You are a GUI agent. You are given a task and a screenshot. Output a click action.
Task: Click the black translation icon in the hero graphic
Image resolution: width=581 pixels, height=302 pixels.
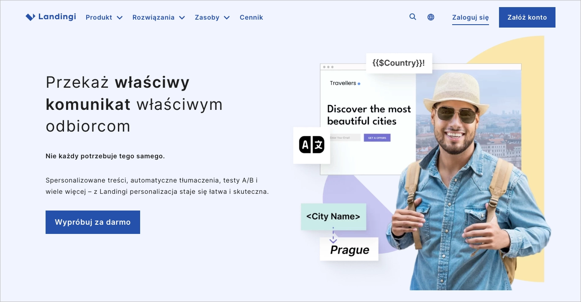pos(312,145)
